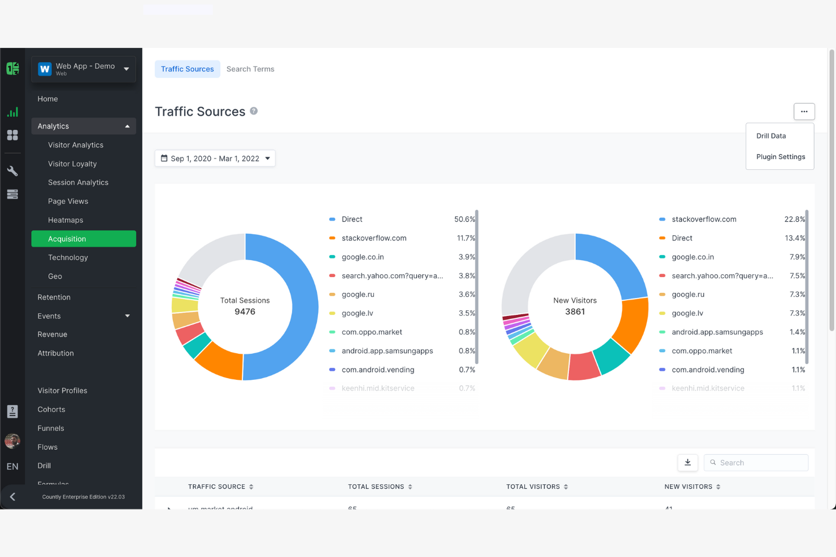Toggle Direct entry in Total Sessions legend
Image resolution: width=836 pixels, height=557 pixels.
(352, 219)
